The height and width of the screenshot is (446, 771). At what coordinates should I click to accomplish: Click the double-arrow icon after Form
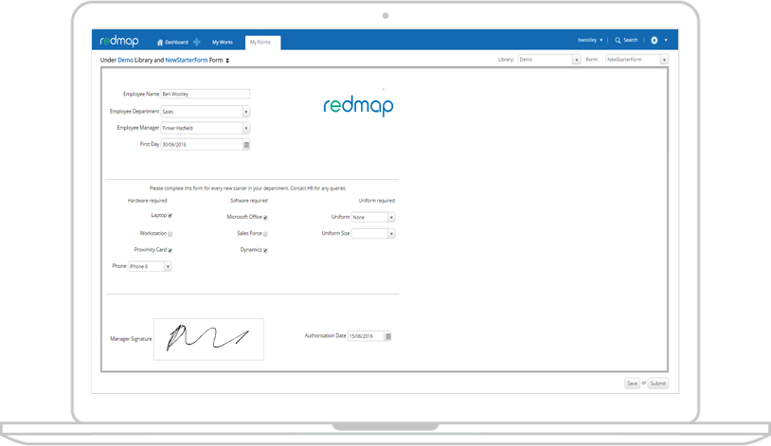click(x=227, y=61)
